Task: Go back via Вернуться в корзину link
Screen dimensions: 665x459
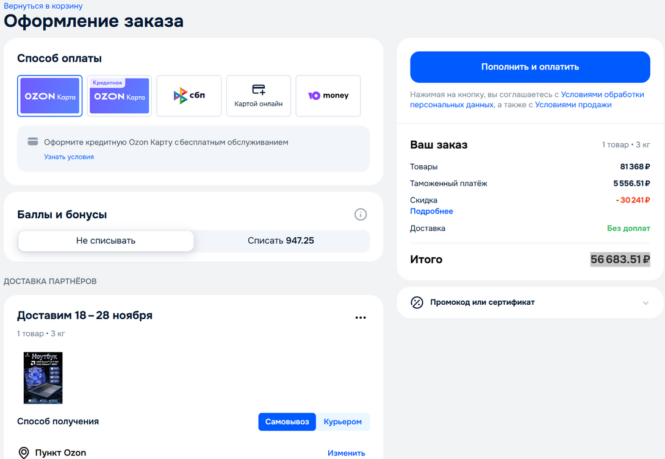Action: (43, 6)
